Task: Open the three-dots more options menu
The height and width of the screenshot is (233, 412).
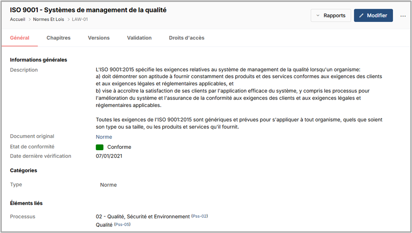Action: click(x=403, y=16)
